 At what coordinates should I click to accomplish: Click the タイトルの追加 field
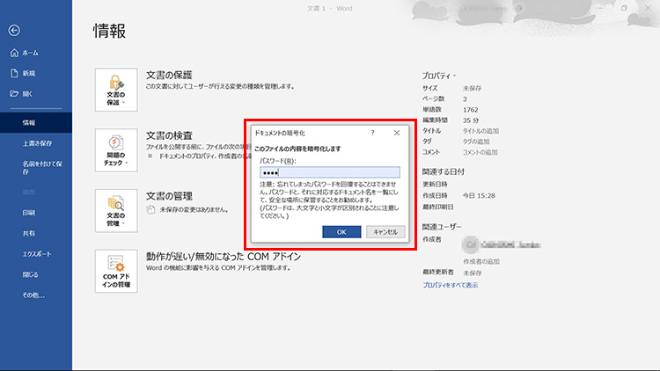point(483,130)
